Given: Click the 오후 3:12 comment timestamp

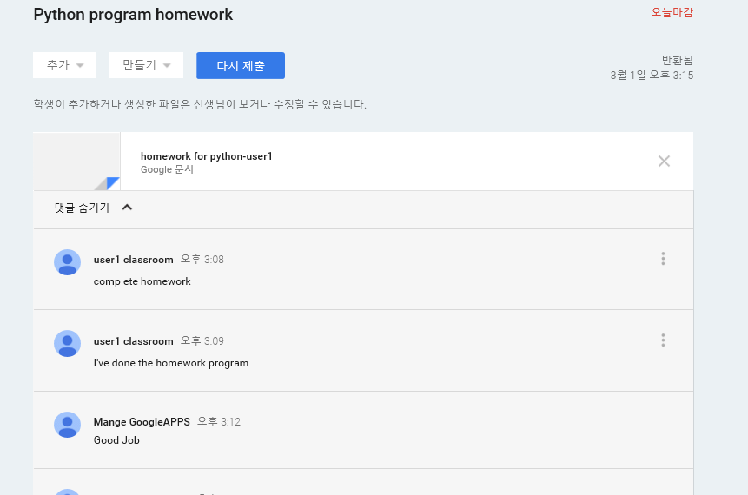Looking at the screenshot, I should (219, 421).
